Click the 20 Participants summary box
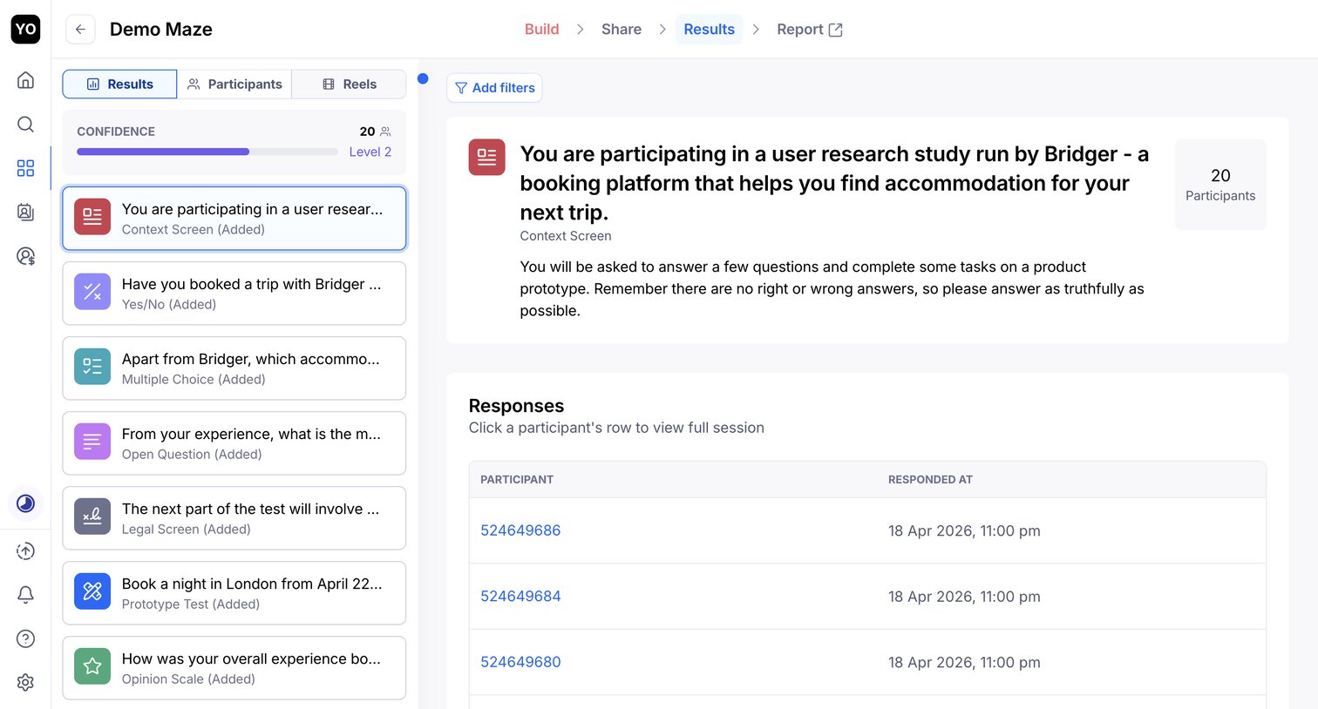 point(1220,185)
